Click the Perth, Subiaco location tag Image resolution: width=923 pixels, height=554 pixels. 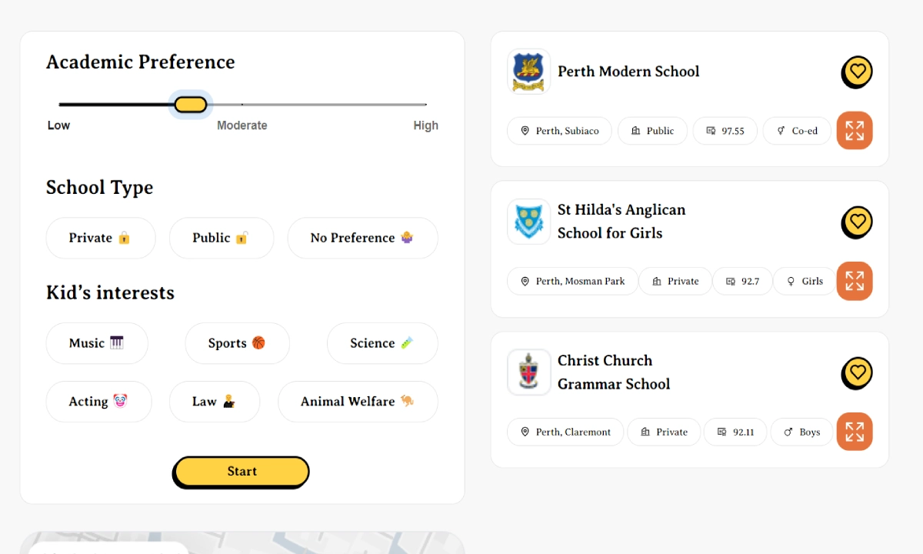(559, 131)
